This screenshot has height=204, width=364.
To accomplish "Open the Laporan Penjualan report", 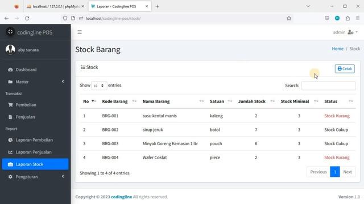I will (x=35, y=152).
